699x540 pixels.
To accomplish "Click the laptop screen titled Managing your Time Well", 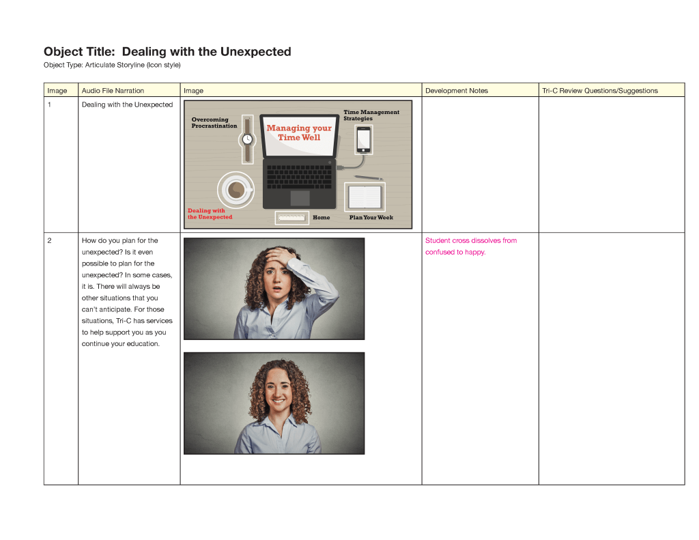I will pos(299,135).
